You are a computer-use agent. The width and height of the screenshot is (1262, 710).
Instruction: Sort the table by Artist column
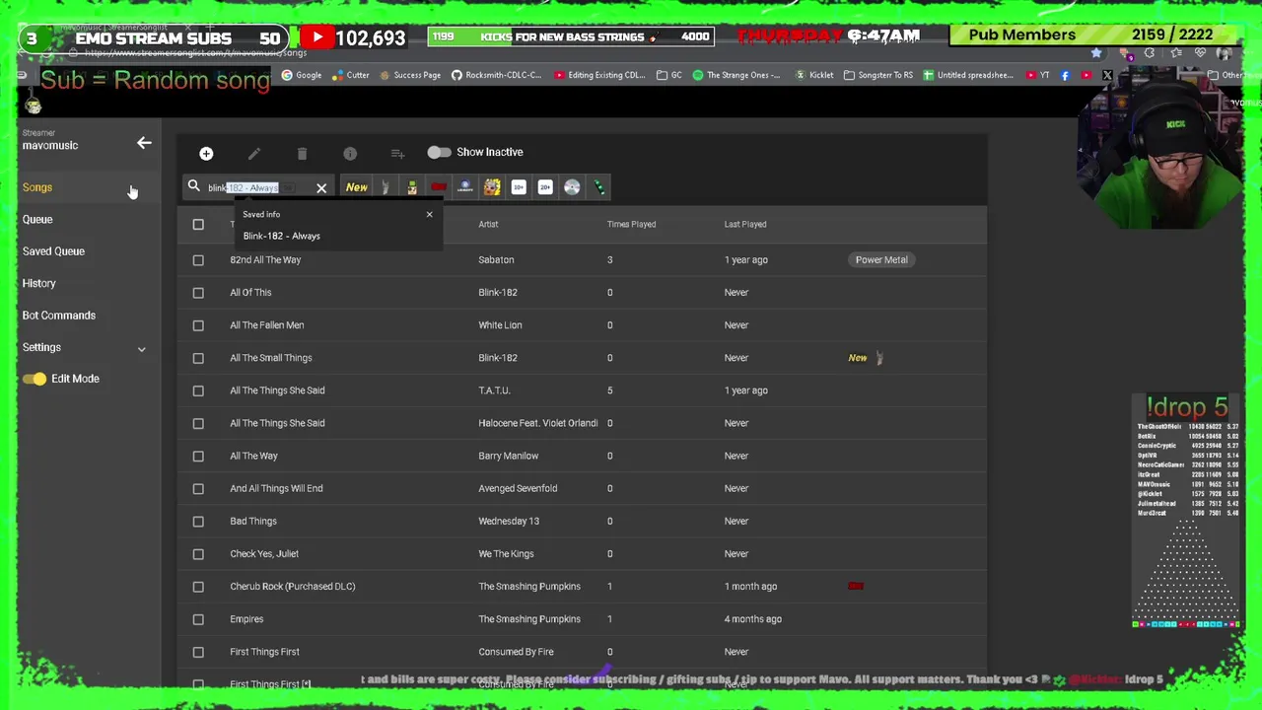[x=488, y=224]
